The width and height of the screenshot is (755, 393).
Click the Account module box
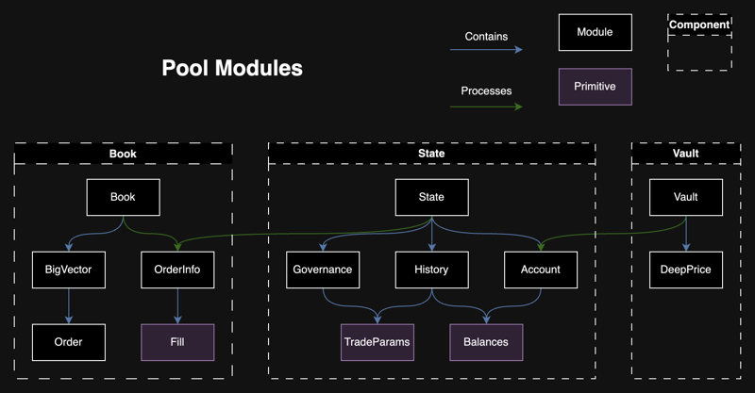pyautogui.click(x=540, y=270)
